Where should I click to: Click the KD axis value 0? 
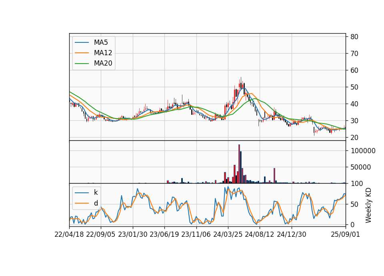tap(352, 224)
